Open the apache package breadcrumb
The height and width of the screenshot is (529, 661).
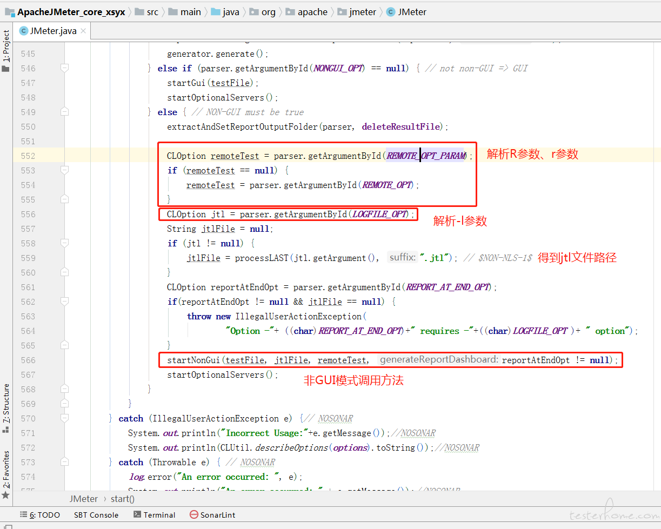(306, 11)
